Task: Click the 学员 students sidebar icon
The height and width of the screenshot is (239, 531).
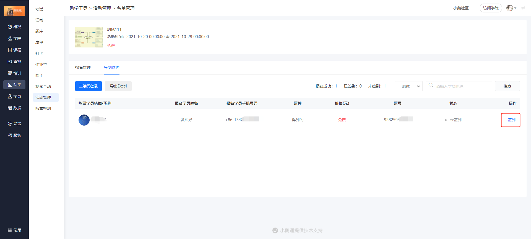Action: [x=14, y=96]
